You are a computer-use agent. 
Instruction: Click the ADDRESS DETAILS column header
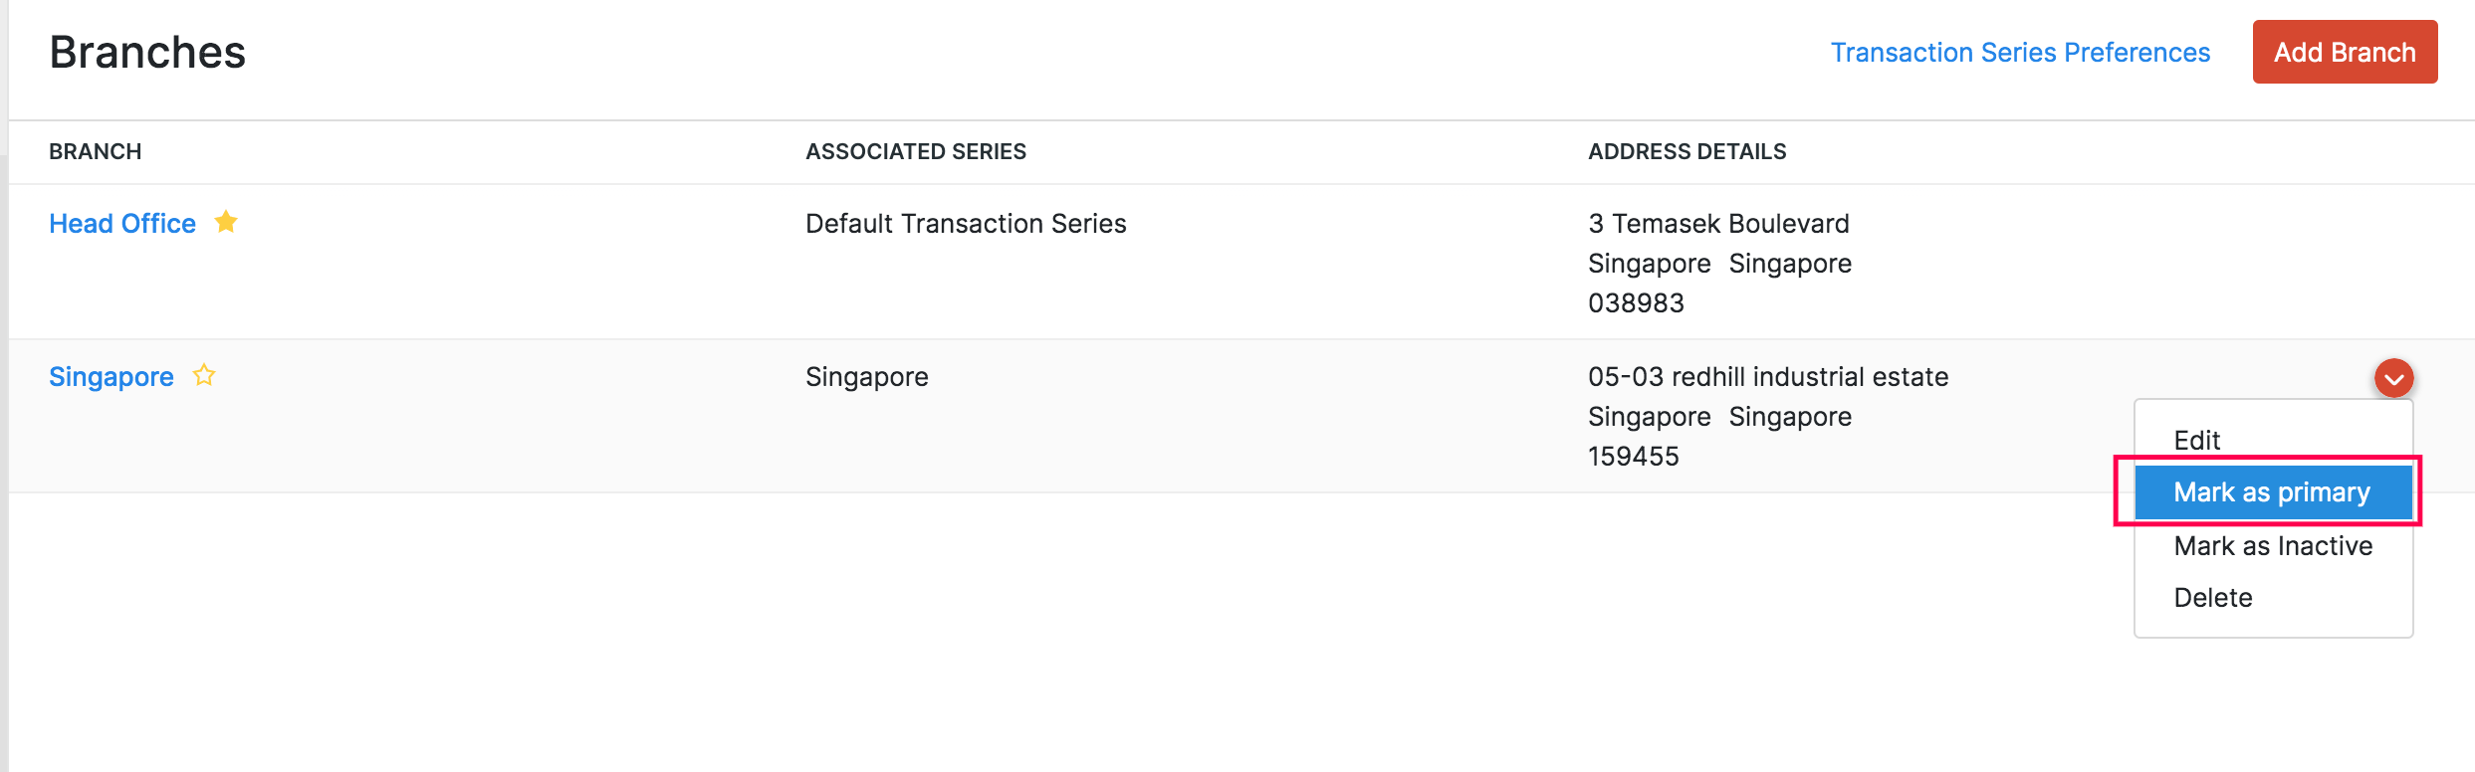1687,151
